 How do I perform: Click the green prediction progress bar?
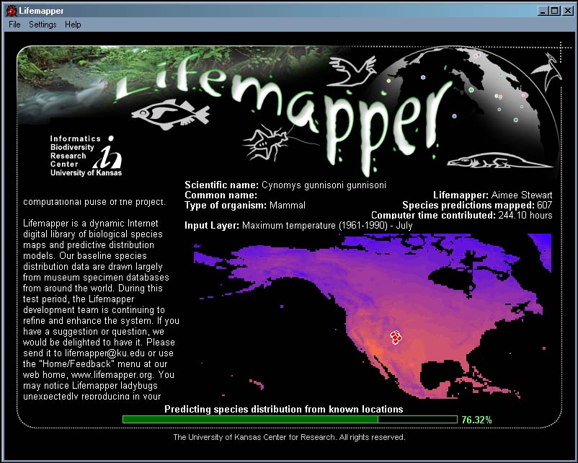click(290, 420)
